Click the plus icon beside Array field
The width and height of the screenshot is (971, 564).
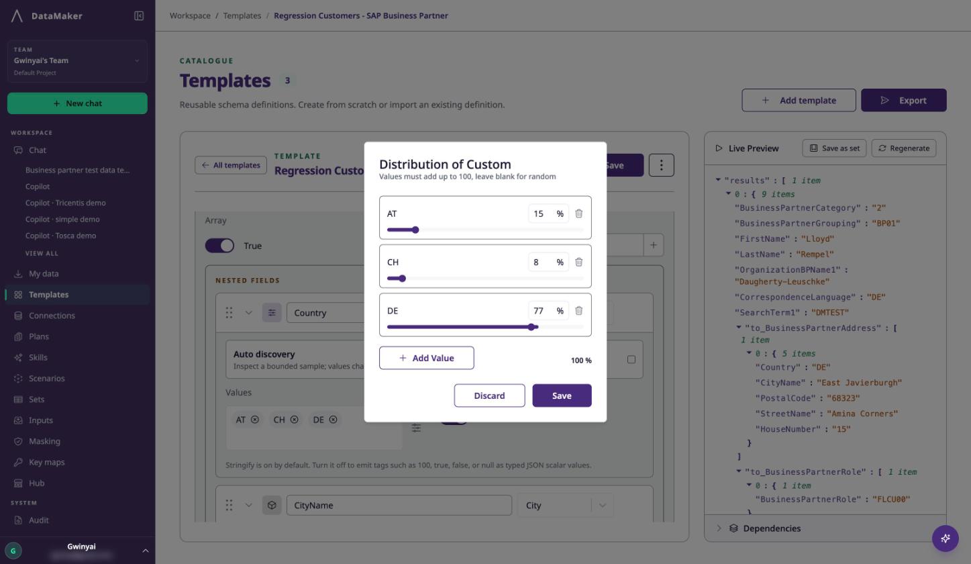coord(653,245)
